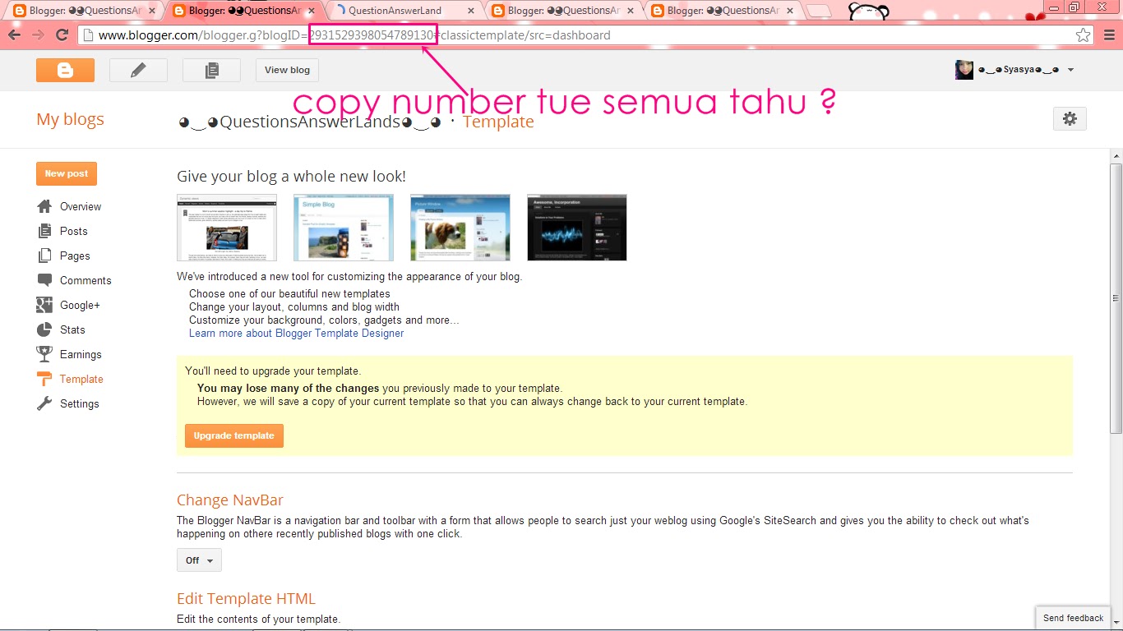Click the Template paint roller icon
The height and width of the screenshot is (631, 1123).
click(44, 379)
